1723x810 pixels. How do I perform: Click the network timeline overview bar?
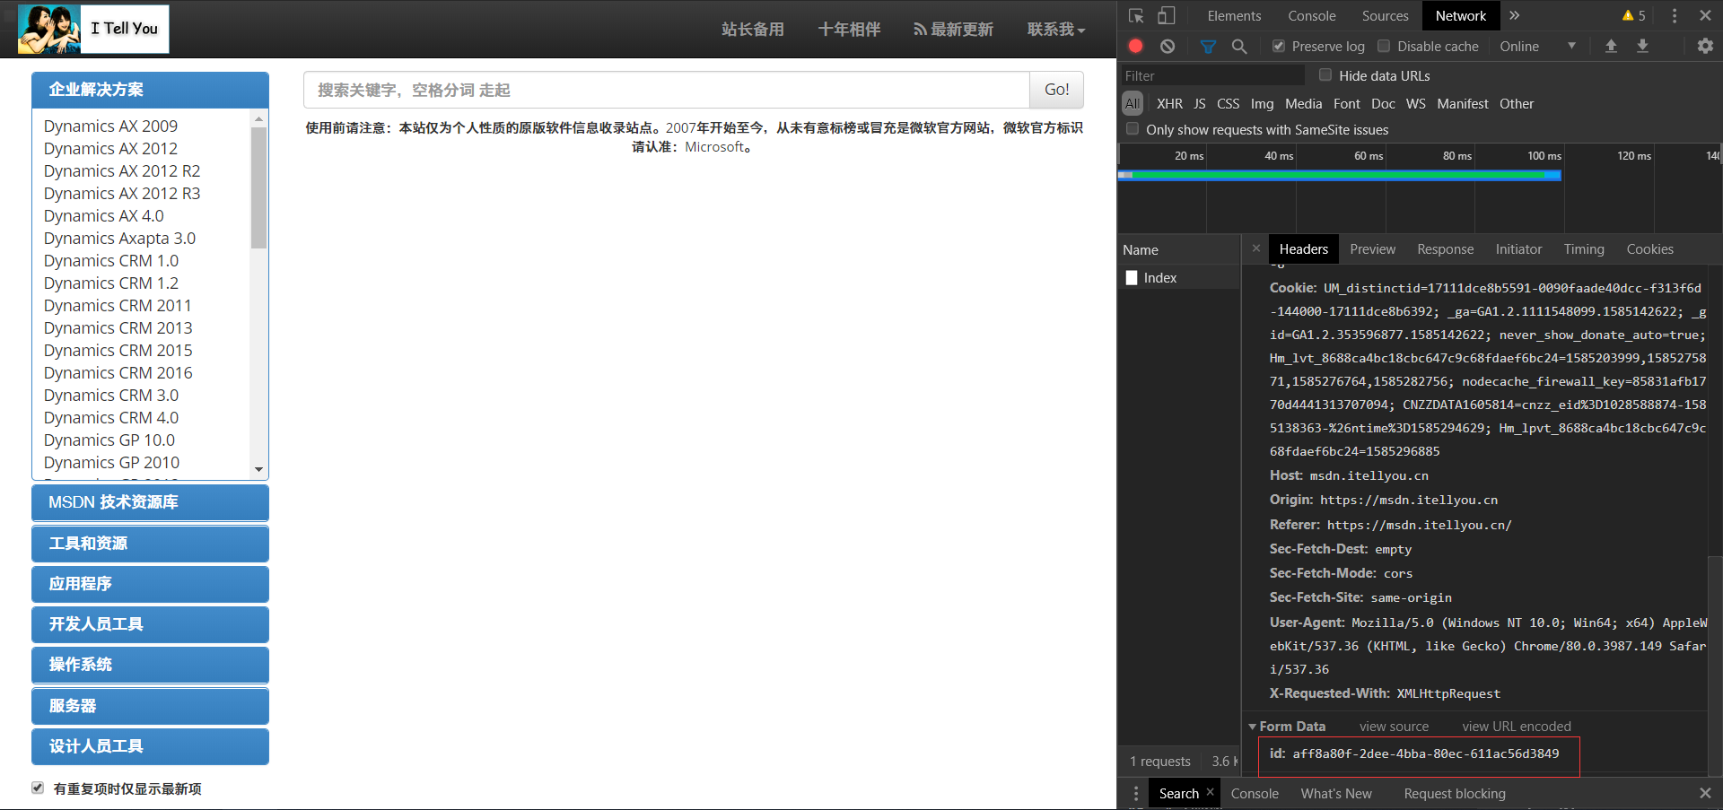(1339, 175)
